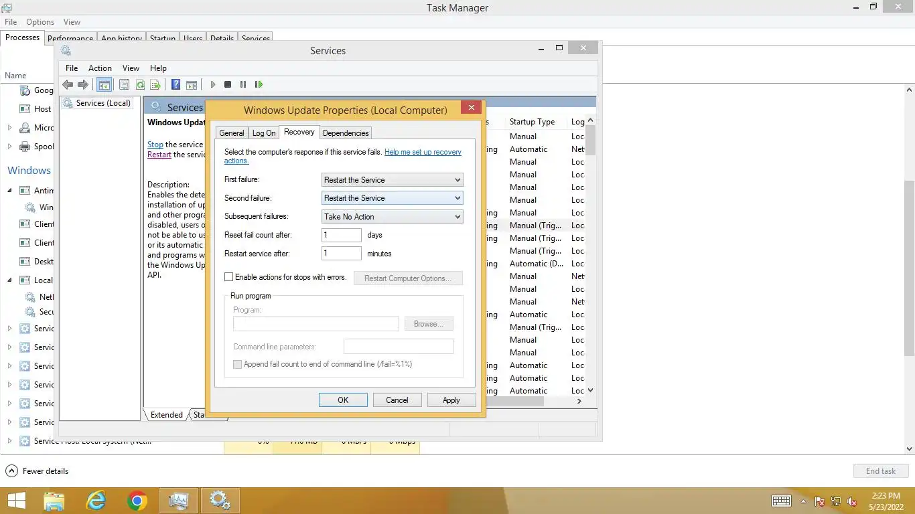Viewport: 915px width, 514px height.
Task: Open the Subsequent failures dropdown
Action: pyautogui.click(x=392, y=216)
